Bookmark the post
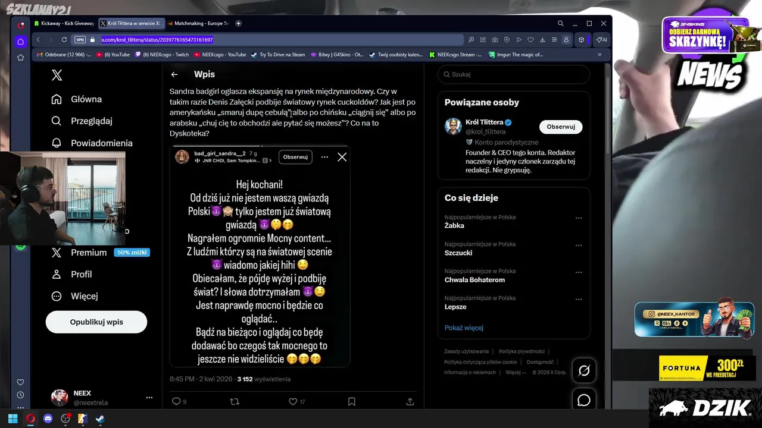762x428 pixels. tap(352, 401)
